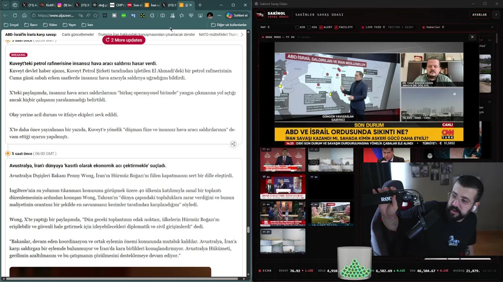This screenshot has height=282, width=503.
Task: Close the ODAK MODU YT #4 overlay
Action: [x=472, y=37]
